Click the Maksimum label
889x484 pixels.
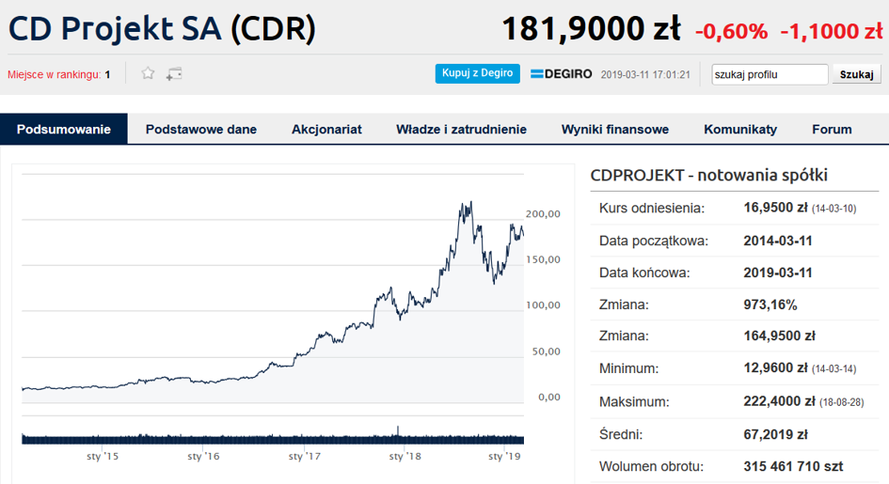(634, 402)
